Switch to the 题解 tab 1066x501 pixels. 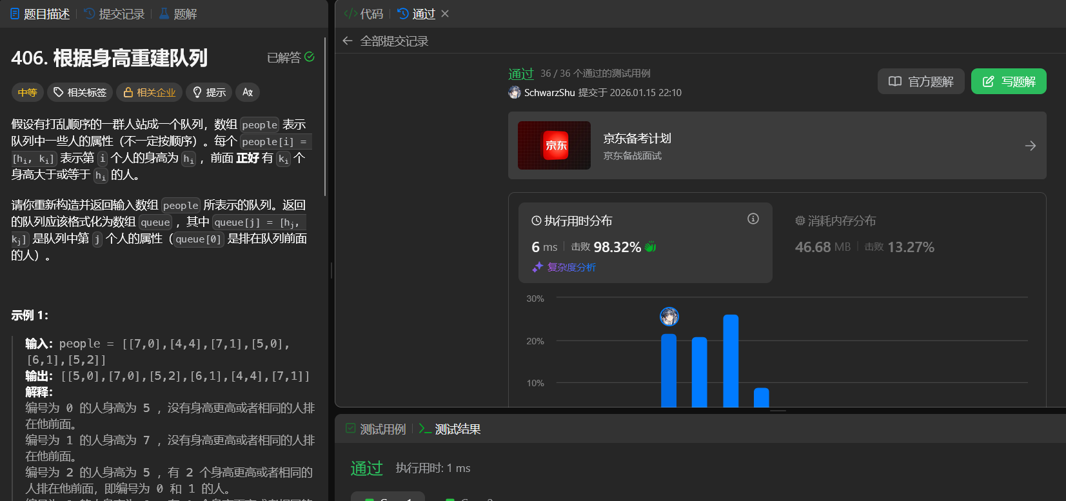pos(178,14)
